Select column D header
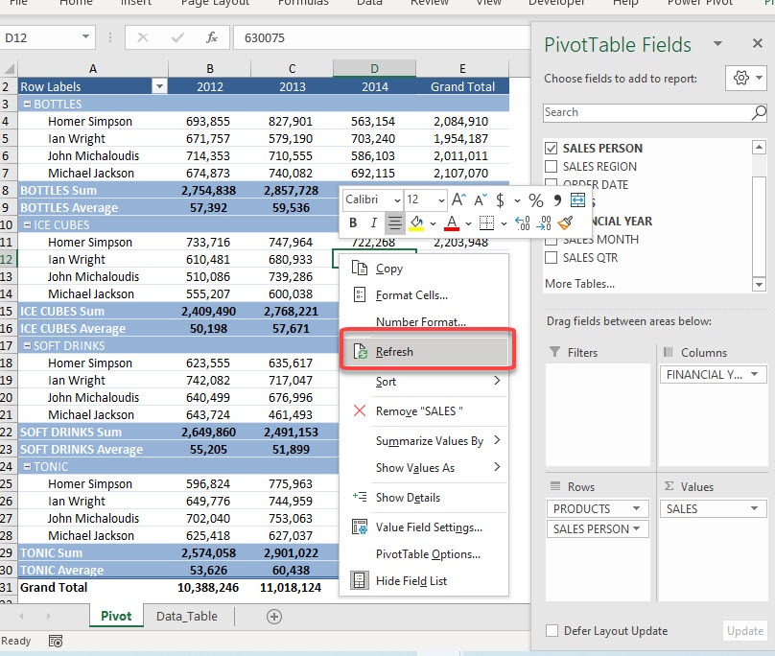The height and width of the screenshot is (656, 775). coord(374,69)
